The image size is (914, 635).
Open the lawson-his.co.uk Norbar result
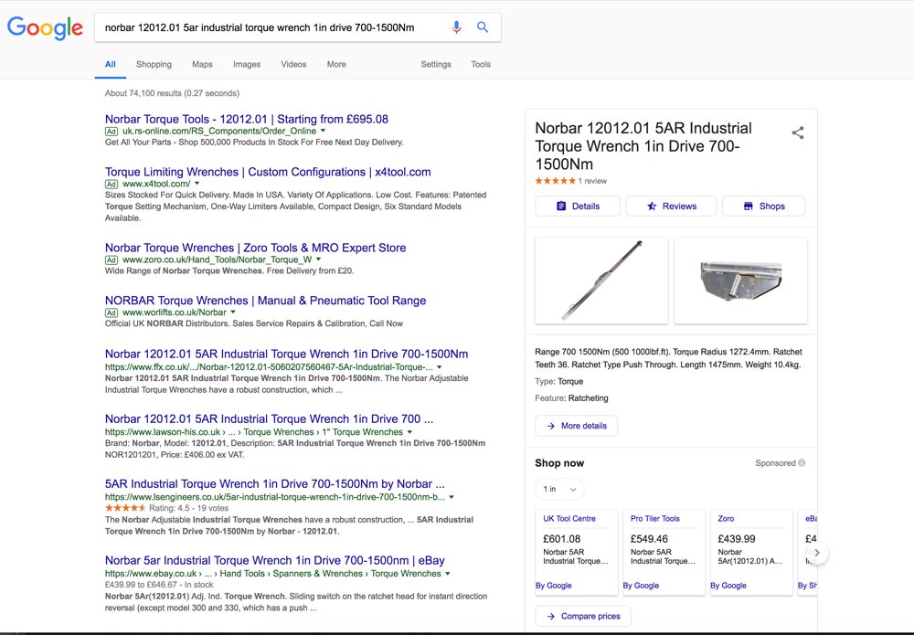(x=269, y=418)
